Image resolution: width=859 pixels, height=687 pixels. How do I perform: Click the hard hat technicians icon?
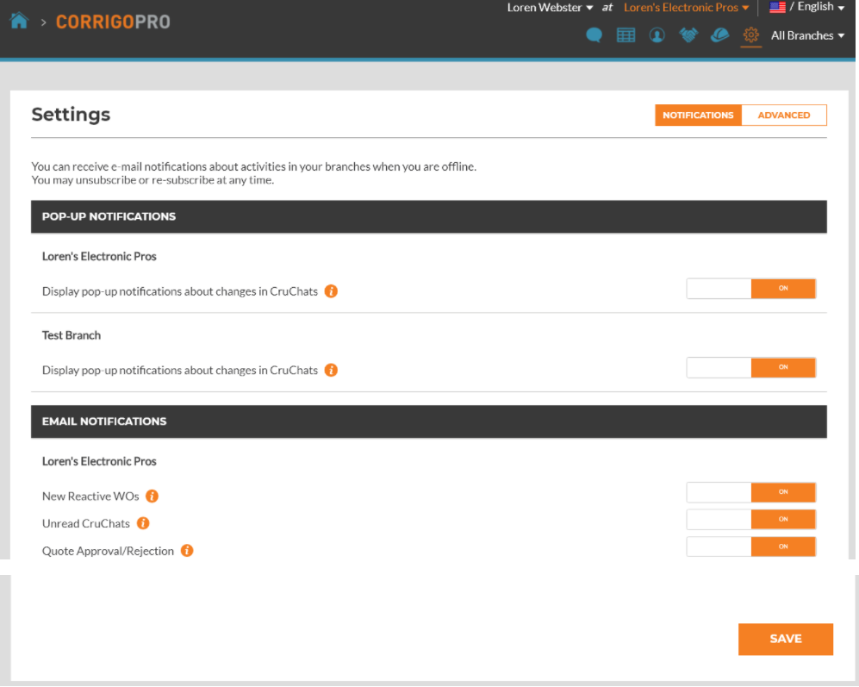[x=719, y=35]
